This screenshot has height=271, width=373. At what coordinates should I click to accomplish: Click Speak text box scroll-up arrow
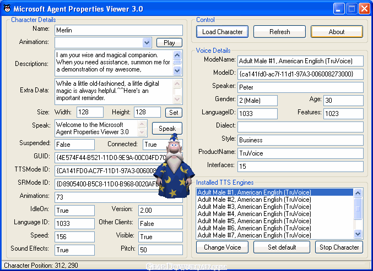point(142,124)
